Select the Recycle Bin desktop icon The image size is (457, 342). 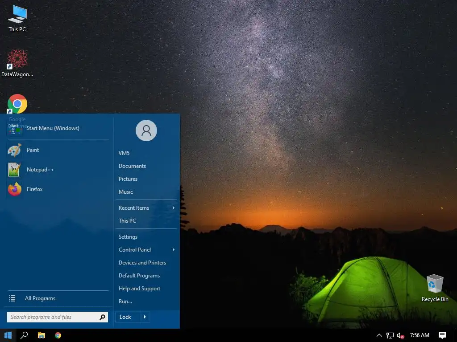pos(435,288)
